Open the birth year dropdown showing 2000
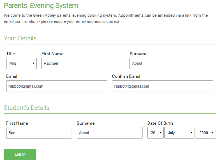This screenshot has width=220, height=164. (x=206, y=133)
